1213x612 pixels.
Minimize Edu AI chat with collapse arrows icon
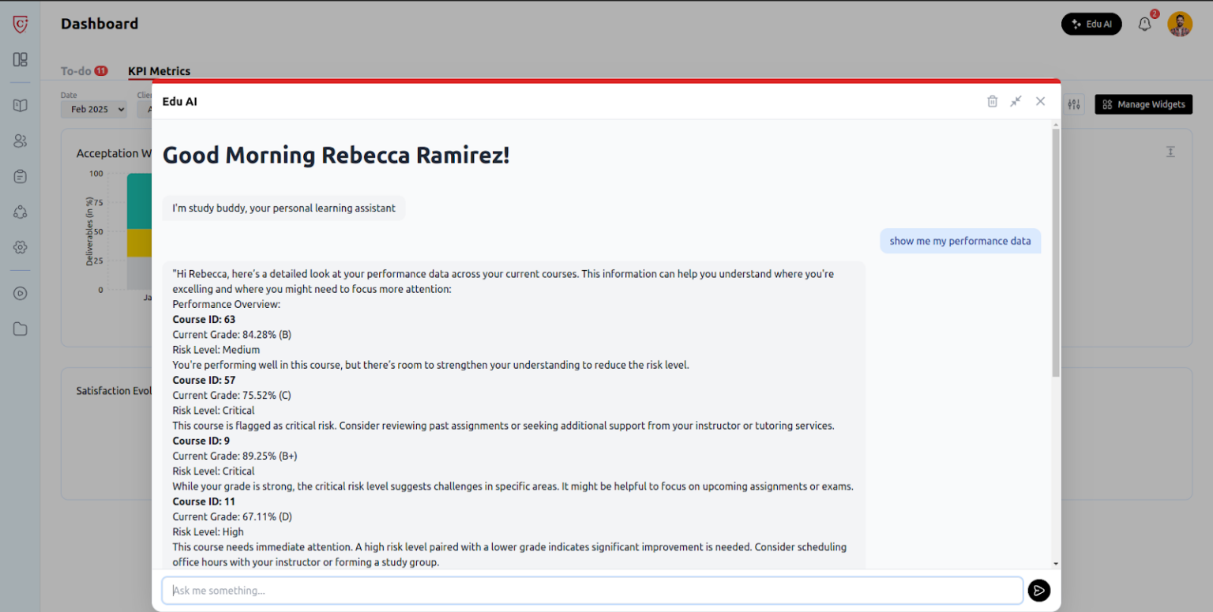[x=1016, y=101]
